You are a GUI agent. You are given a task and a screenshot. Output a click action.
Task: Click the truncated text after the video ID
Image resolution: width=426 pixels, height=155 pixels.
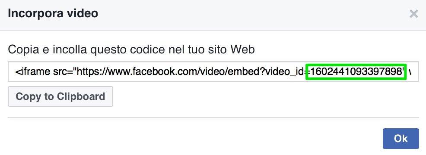pos(410,72)
